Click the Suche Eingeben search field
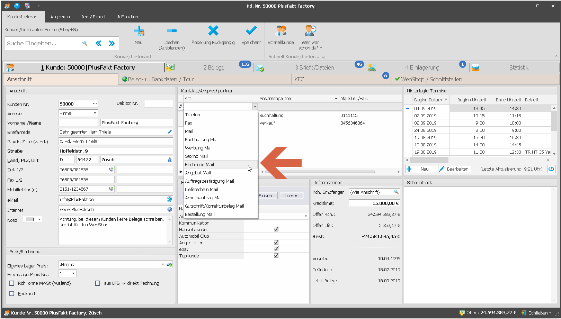The image size is (561, 319). [43, 43]
